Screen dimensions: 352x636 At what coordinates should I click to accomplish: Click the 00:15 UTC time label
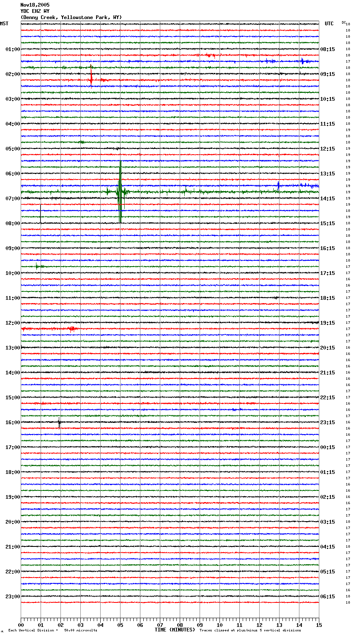pos(328,447)
